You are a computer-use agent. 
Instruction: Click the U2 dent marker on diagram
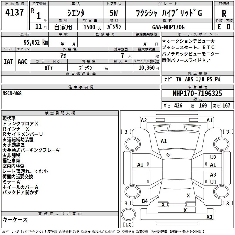tap(213, 158)
